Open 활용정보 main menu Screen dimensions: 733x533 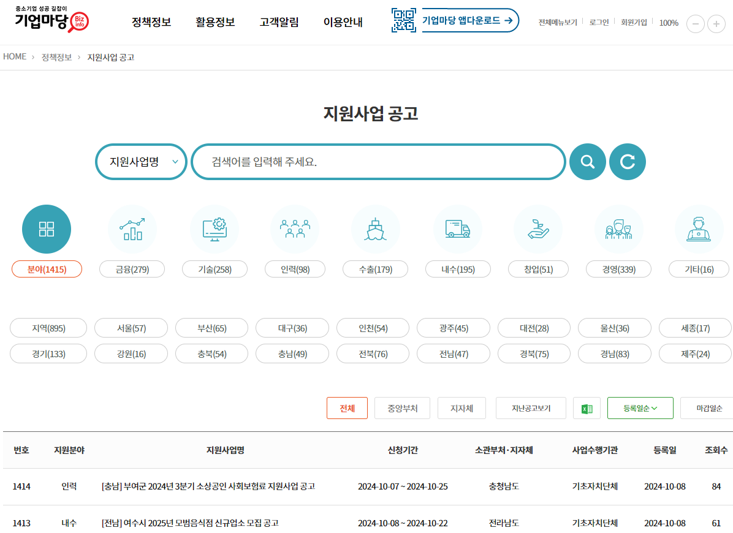coord(215,22)
